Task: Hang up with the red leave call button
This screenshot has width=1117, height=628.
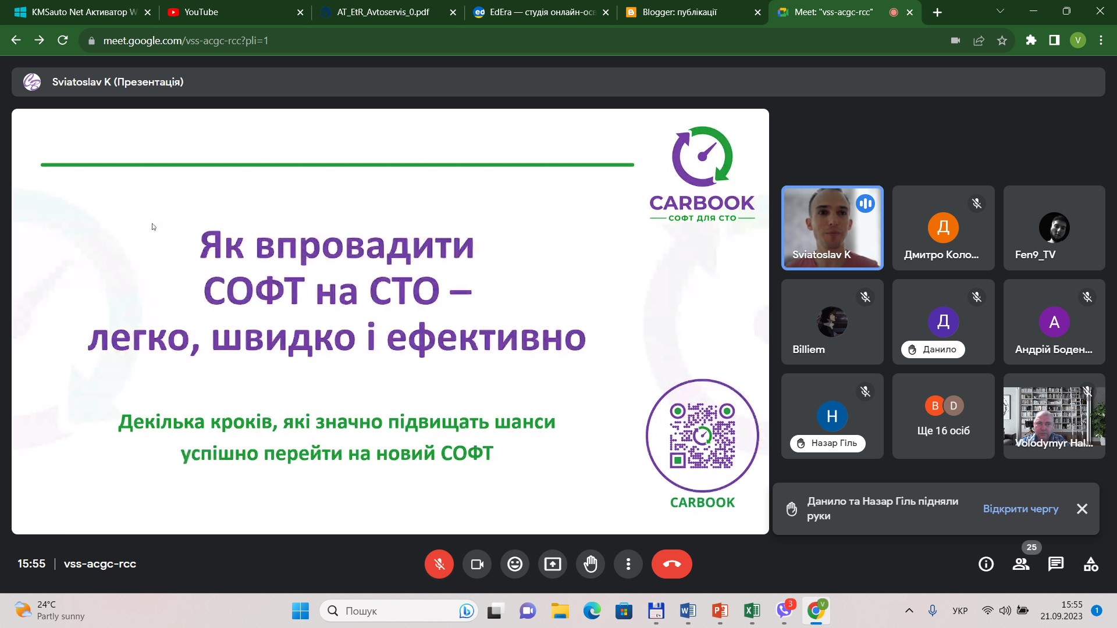Action: coord(672,564)
